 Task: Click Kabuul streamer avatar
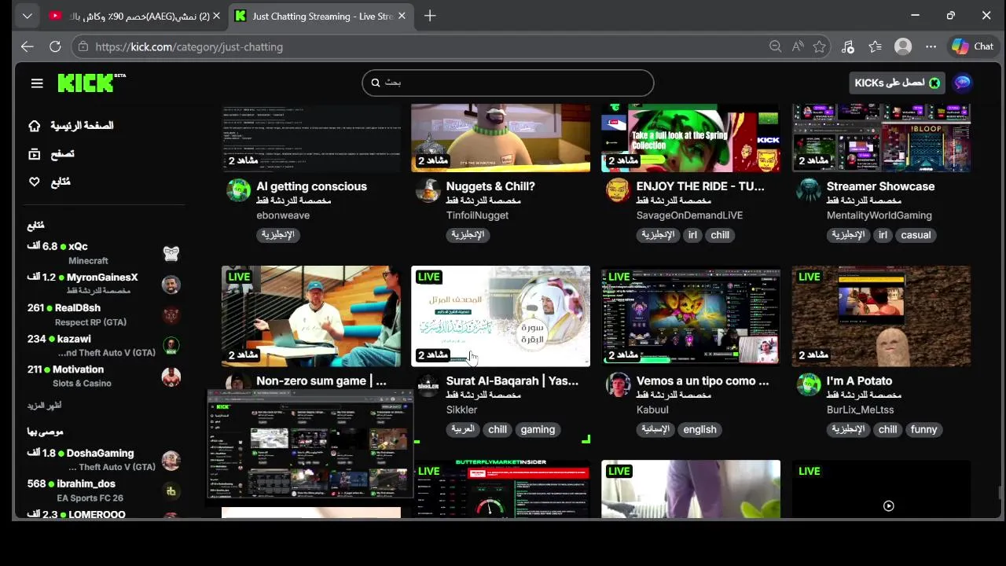pyautogui.click(x=619, y=384)
